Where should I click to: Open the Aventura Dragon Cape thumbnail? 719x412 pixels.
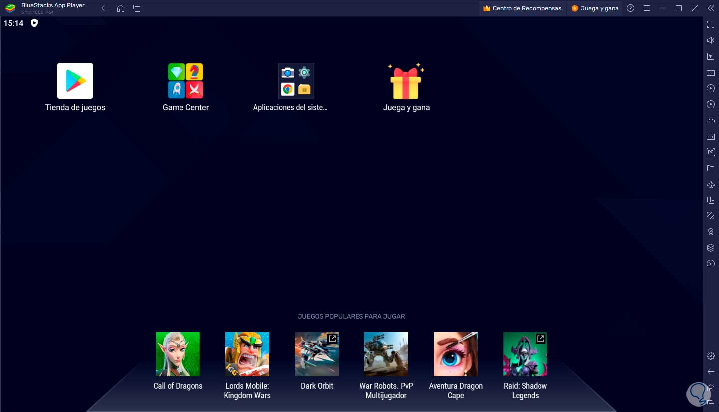pyautogui.click(x=456, y=354)
